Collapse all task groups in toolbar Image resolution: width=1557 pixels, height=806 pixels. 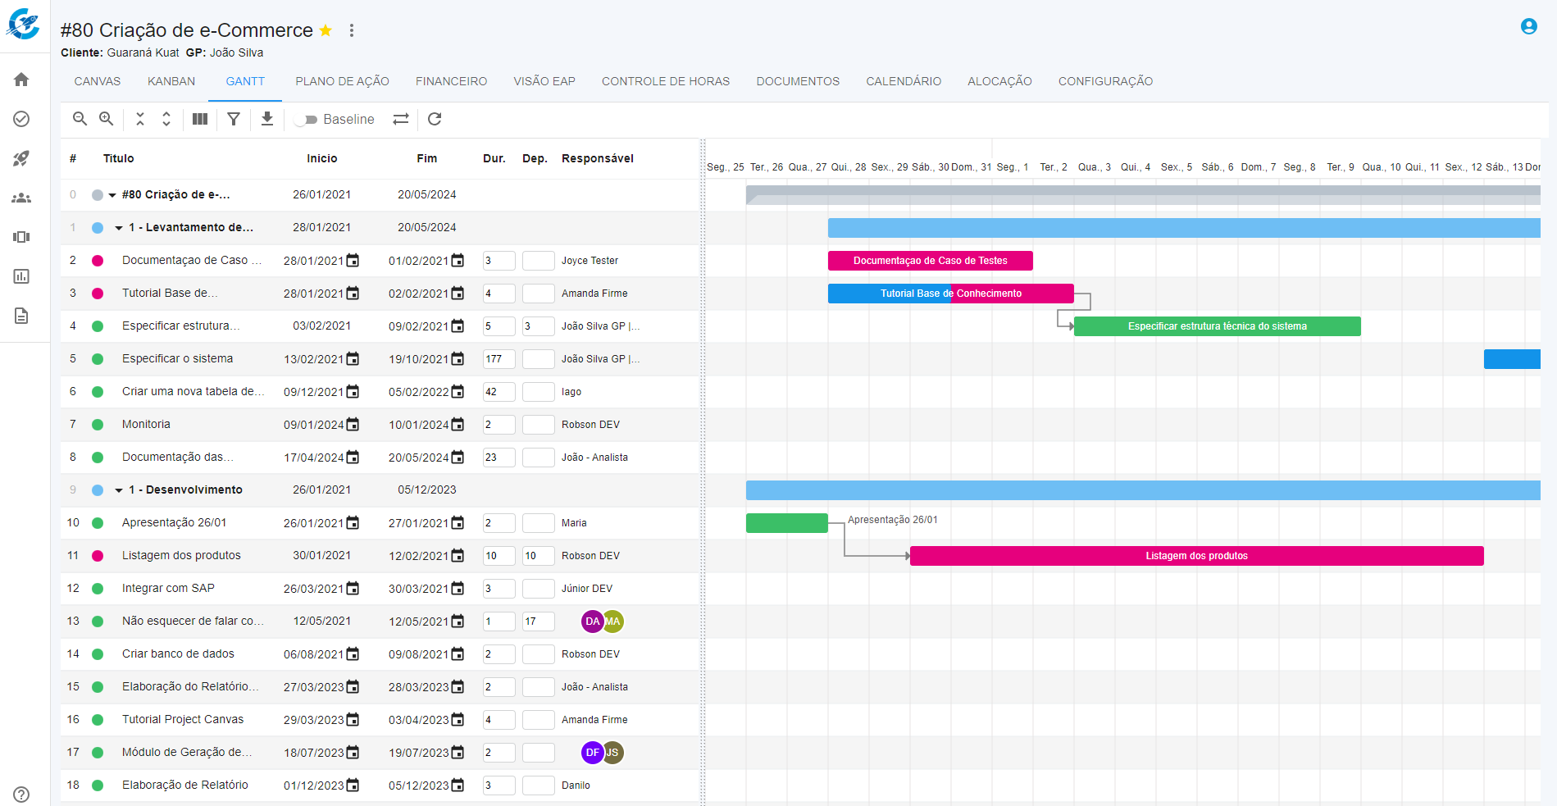click(140, 119)
